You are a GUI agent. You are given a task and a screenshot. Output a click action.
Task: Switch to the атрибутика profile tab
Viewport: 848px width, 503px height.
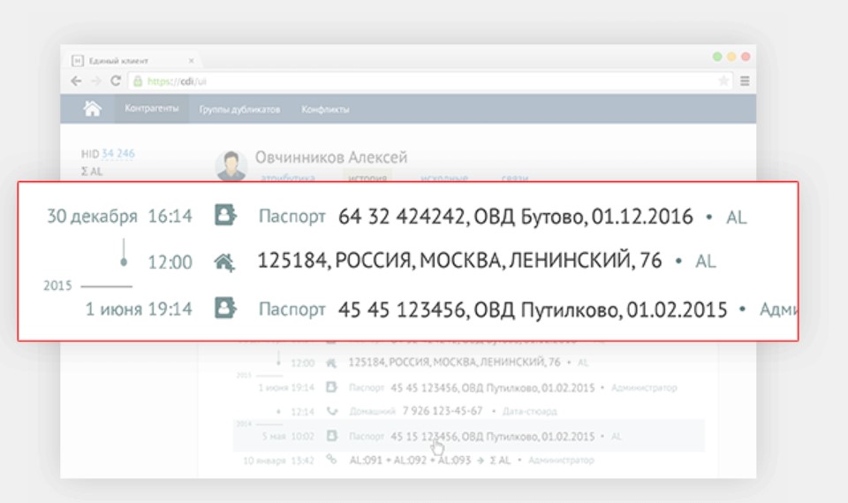point(288,178)
